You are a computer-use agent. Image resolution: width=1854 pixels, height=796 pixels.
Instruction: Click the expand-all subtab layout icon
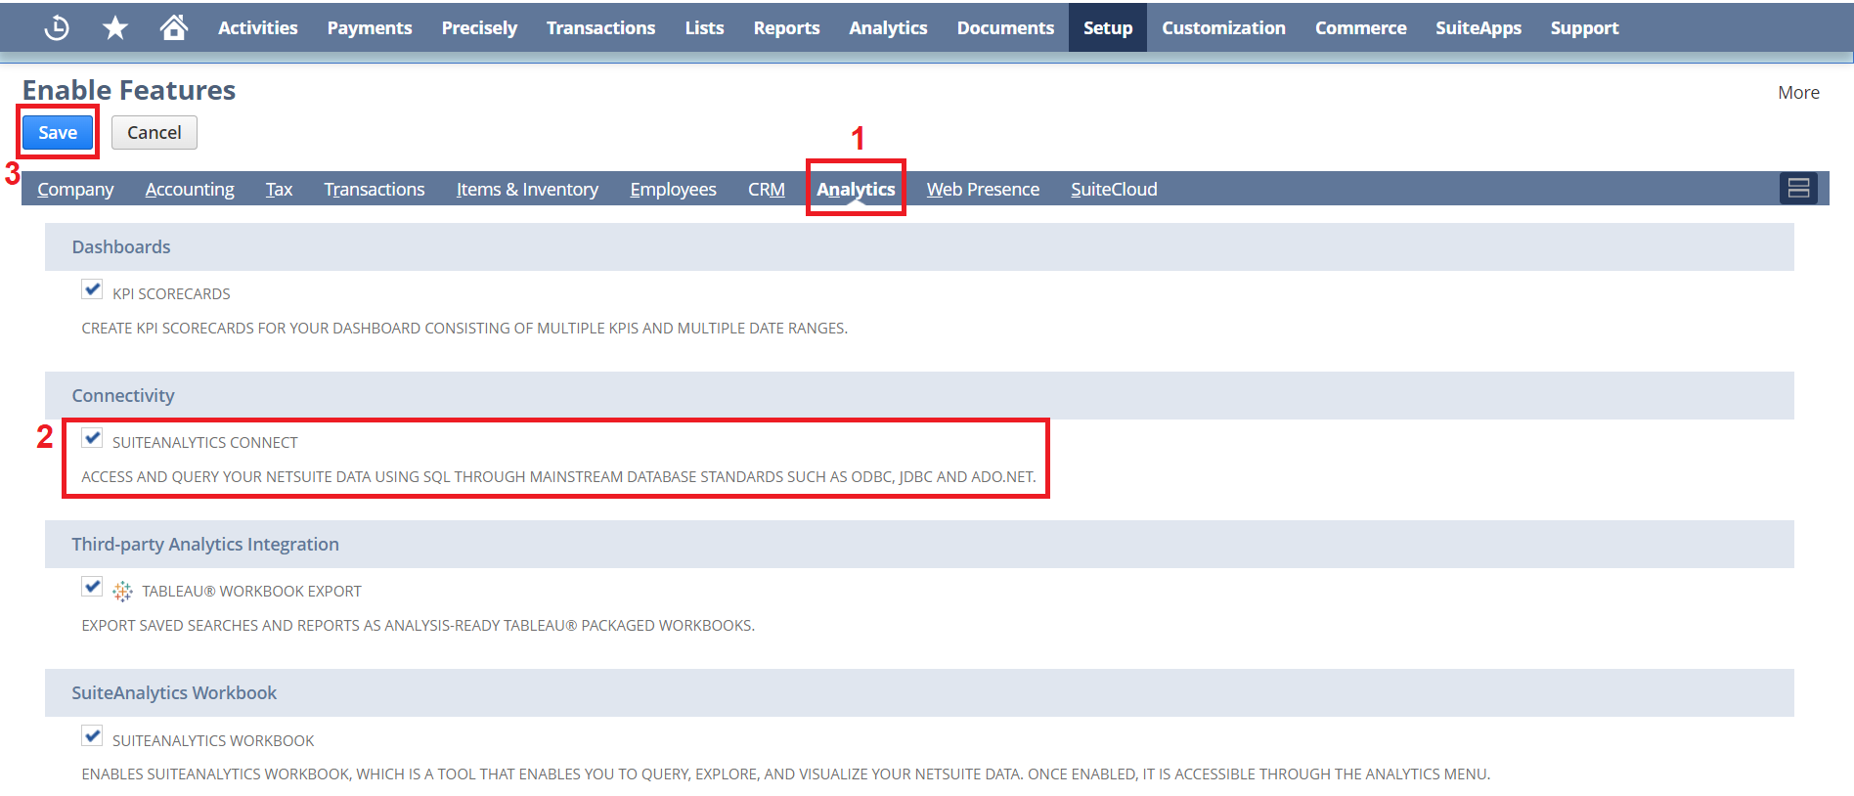coord(1797,188)
